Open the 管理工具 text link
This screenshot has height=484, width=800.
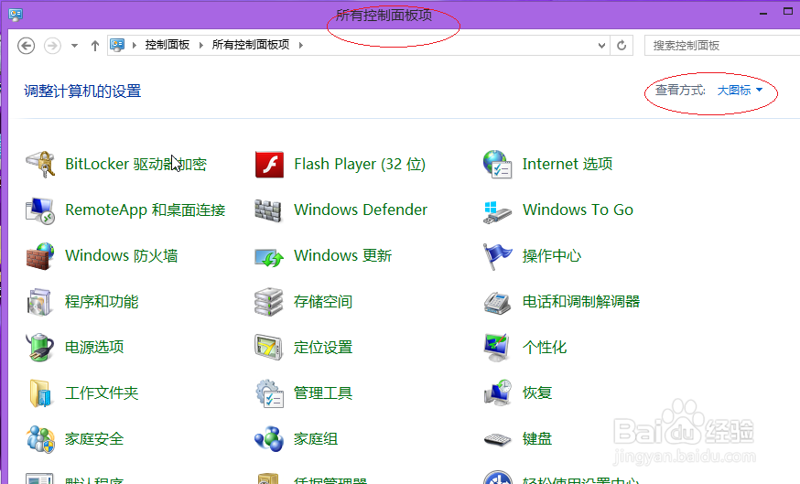[323, 393]
